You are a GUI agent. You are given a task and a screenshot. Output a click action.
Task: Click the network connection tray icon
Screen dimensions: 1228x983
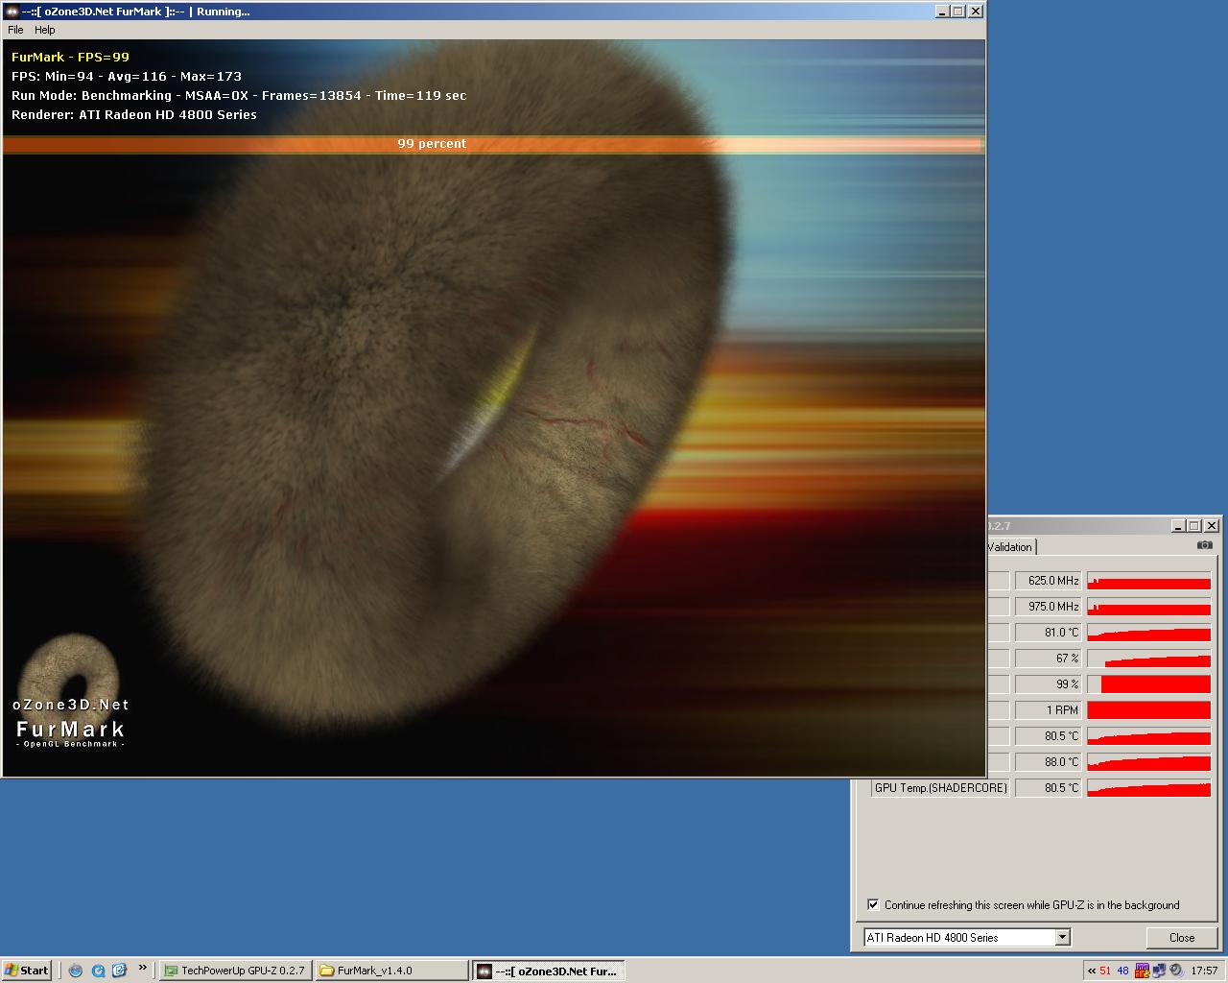1159,971
